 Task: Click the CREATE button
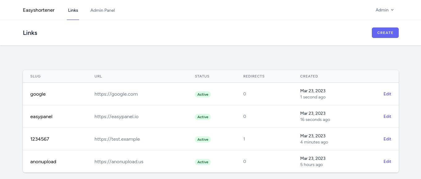click(385, 33)
